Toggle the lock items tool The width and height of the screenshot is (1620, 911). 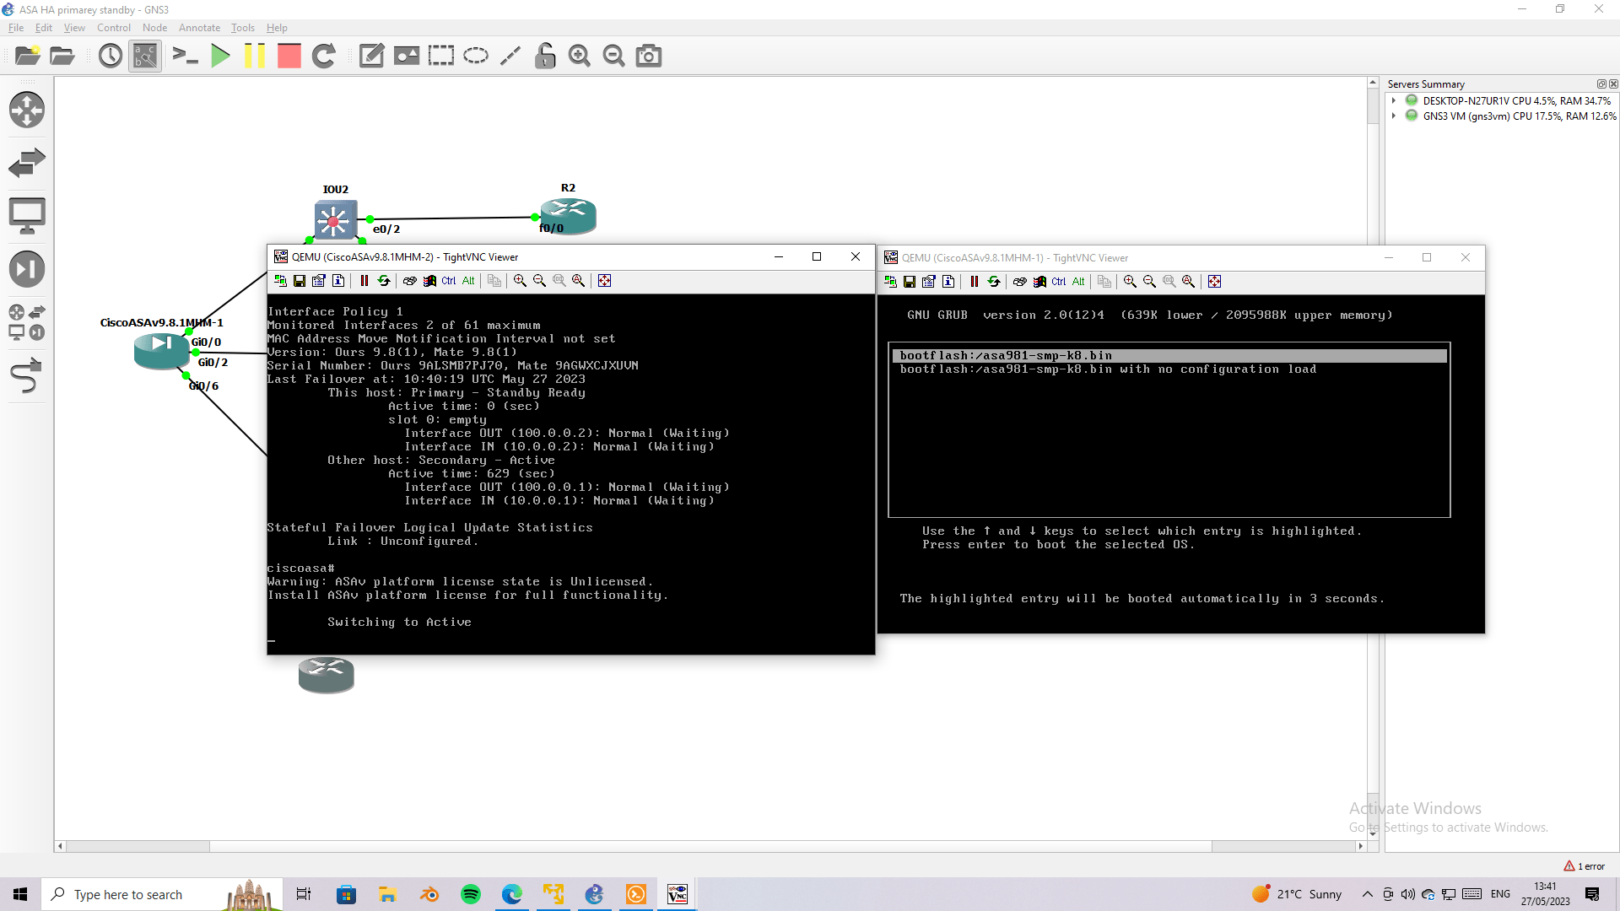(x=545, y=56)
